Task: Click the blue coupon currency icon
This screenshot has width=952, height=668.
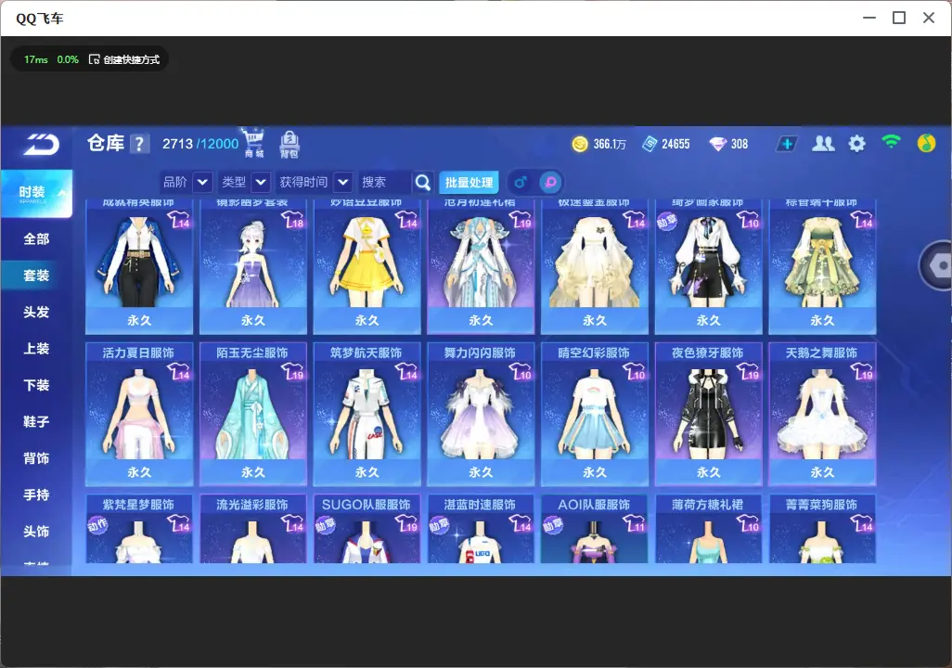Action: point(650,144)
